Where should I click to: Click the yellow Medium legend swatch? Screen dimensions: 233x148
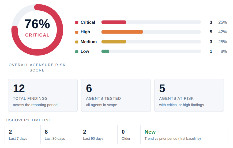[x=77, y=42]
